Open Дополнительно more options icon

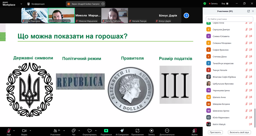point(167,131)
